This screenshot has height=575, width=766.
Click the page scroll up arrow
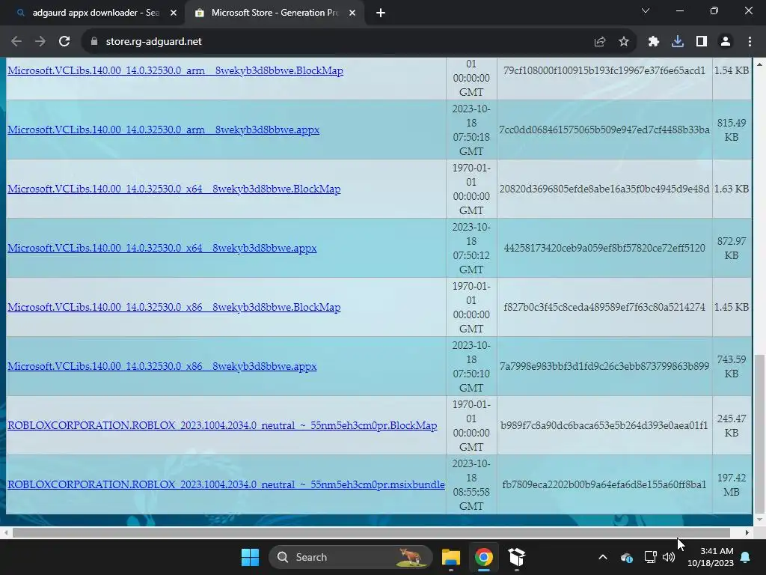(759, 64)
